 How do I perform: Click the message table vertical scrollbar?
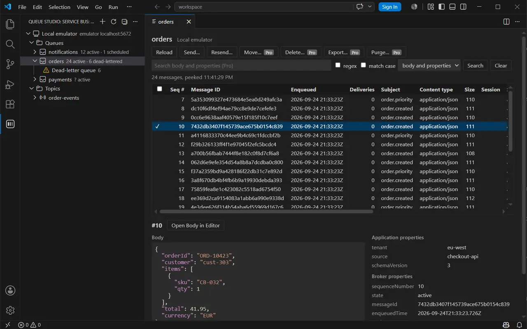coord(511,121)
